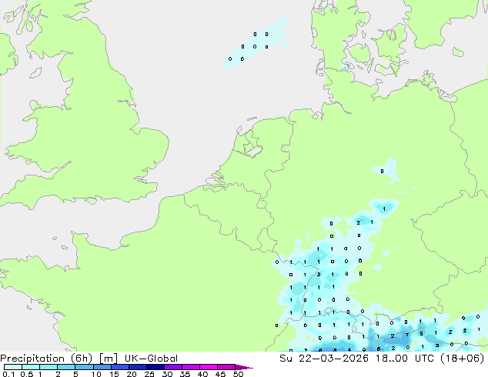The width and height of the screenshot is (488, 377).
Task: Click the '(18+06)' forecast offset text
Action: 462,359
